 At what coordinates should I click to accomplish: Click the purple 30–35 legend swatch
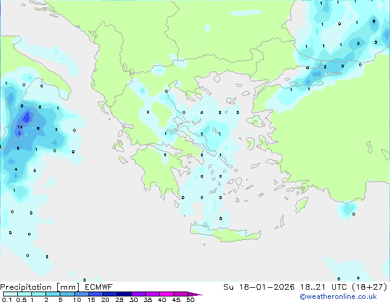pyautogui.click(x=138, y=294)
